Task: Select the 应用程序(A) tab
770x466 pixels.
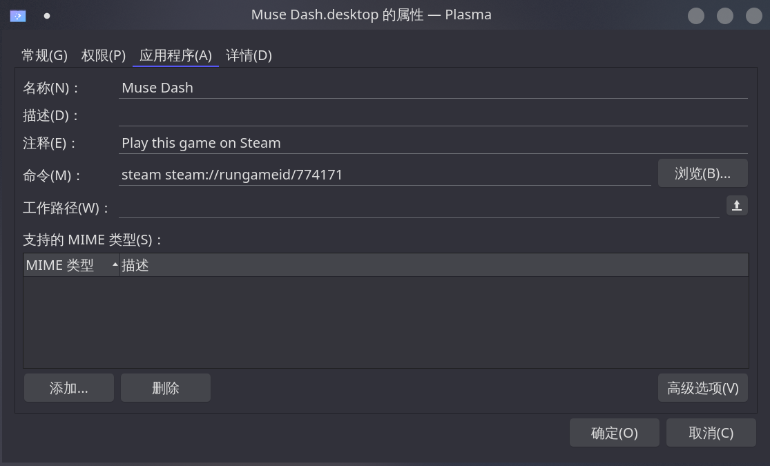Action: pos(175,55)
